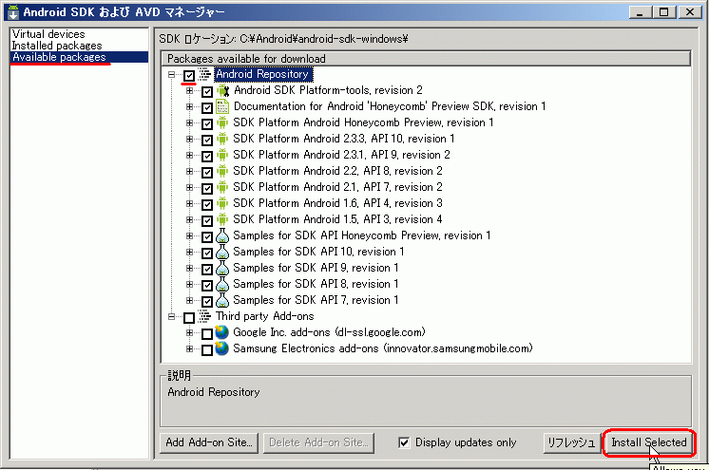
Task: Expand the SDK Platform Android 2.2 node
Action: coord(189,171)
